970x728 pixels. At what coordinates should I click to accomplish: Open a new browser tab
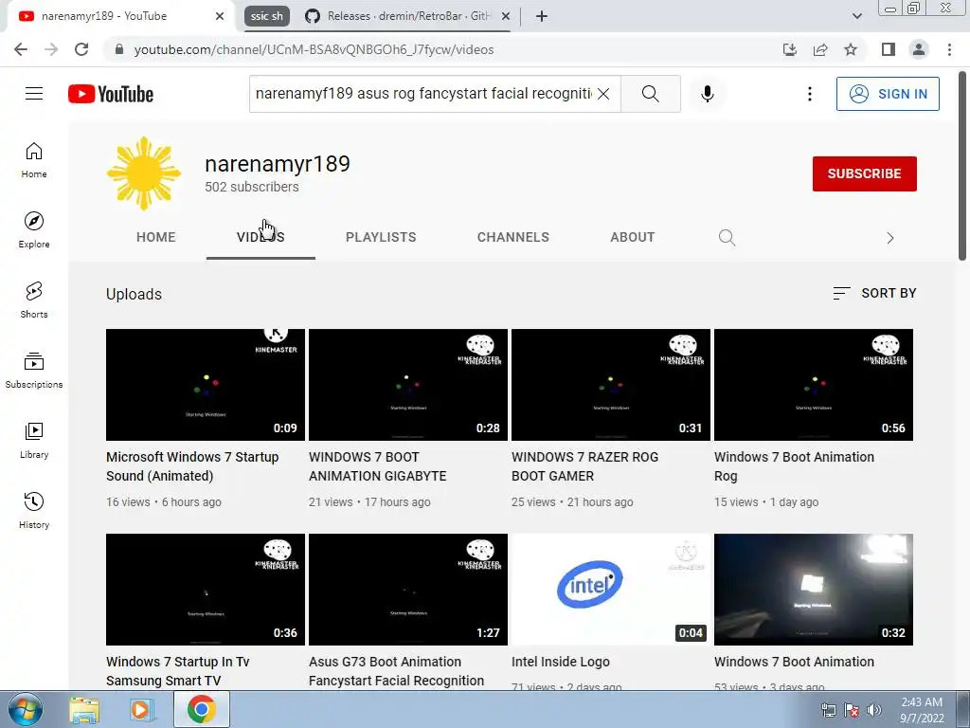(542, 16)
